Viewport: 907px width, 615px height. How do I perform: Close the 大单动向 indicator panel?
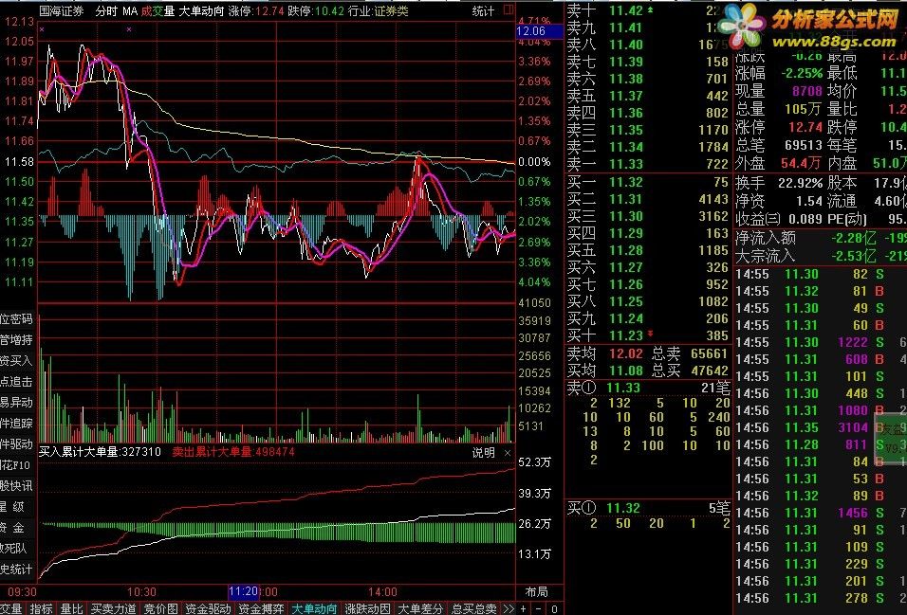(x=508, y=453)
